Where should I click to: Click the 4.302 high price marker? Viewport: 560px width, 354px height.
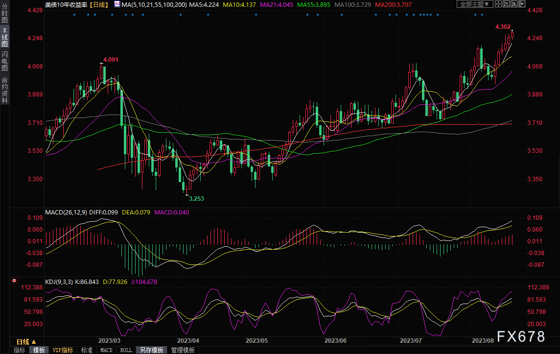point(503,27)
